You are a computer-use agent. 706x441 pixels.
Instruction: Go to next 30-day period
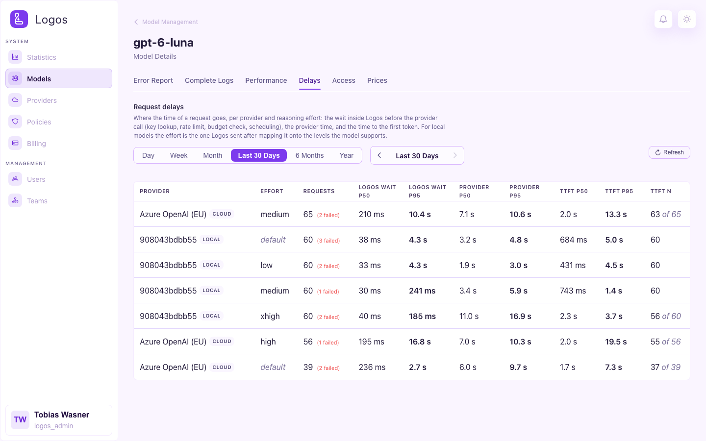pyautogui.click(x=455, y=155)
